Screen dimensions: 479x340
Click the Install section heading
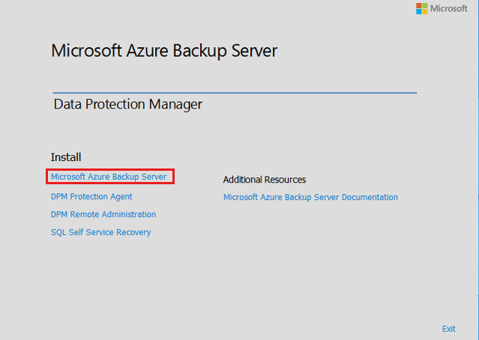click(66, 157)
